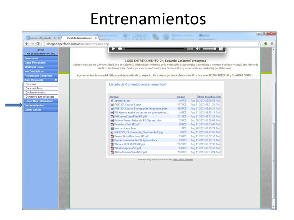The width and height of the screenshot is (294, 220).
Task: Open XtribeXbonusSheetsSP.pdf
Action: [131, 152]
